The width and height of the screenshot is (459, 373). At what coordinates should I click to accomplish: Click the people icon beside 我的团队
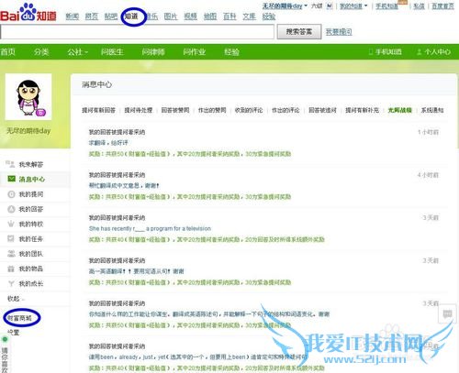(11, 254)
